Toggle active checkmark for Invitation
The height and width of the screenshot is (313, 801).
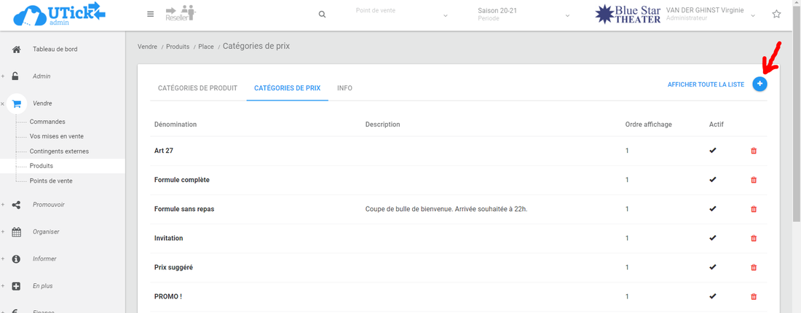713,238
